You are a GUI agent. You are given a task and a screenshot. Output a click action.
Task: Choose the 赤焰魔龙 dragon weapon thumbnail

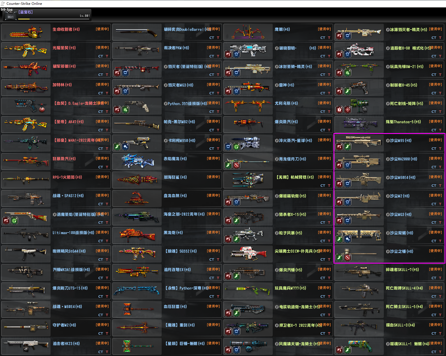click(x=137, y=162)
